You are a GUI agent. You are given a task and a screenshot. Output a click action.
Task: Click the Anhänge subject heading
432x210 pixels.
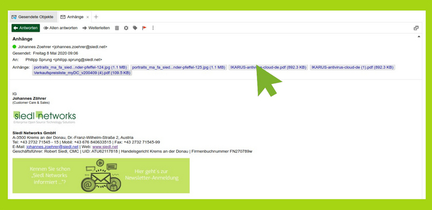coord(22,39)
